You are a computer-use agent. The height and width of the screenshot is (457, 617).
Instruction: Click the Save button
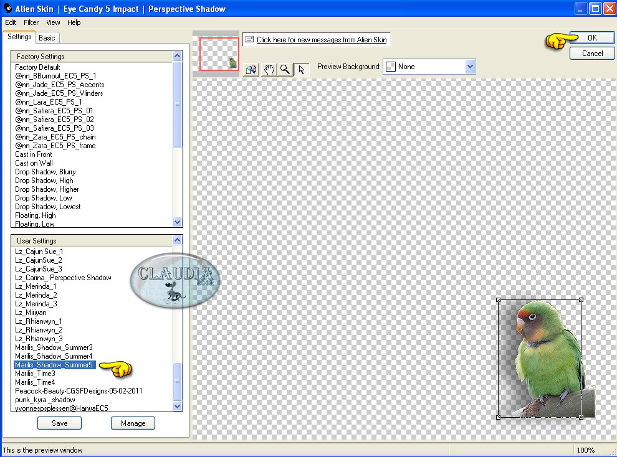click(x=59, y=423)
